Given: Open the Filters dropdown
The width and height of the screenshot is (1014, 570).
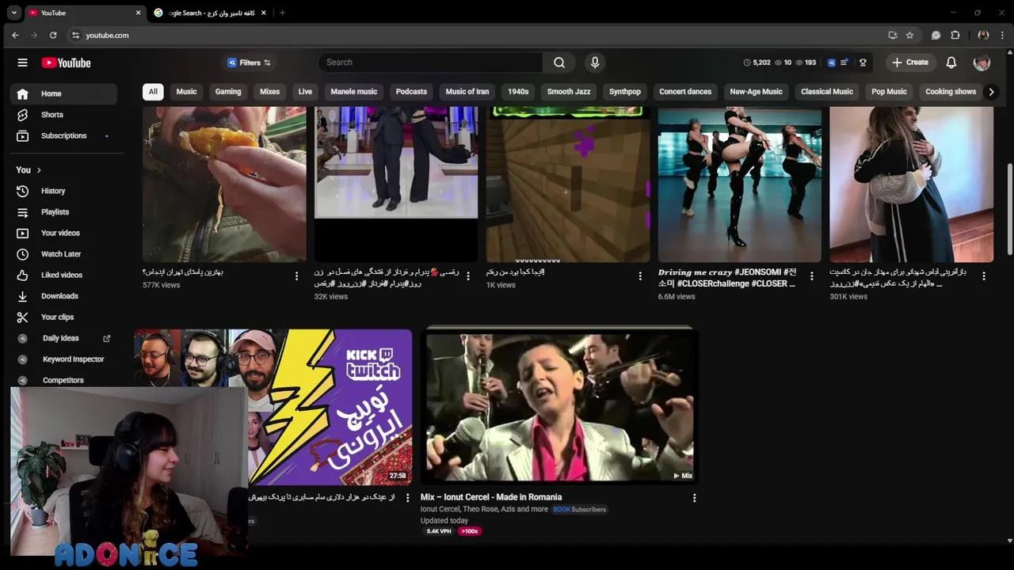Looking at the screenshot, I should (x=249, y=63).
